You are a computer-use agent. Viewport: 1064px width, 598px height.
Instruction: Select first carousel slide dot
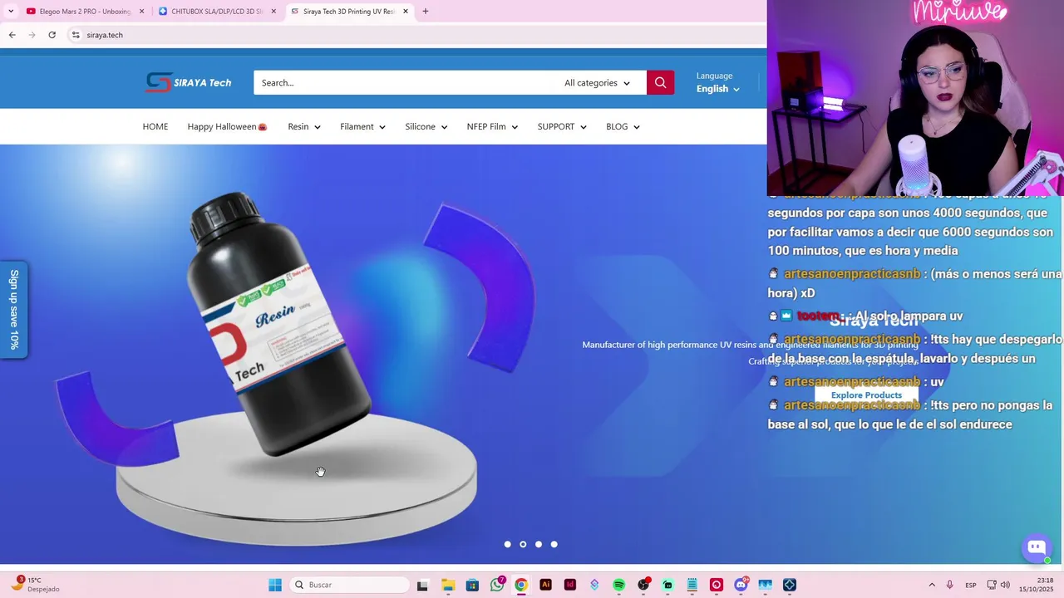(x=508, y=544)
